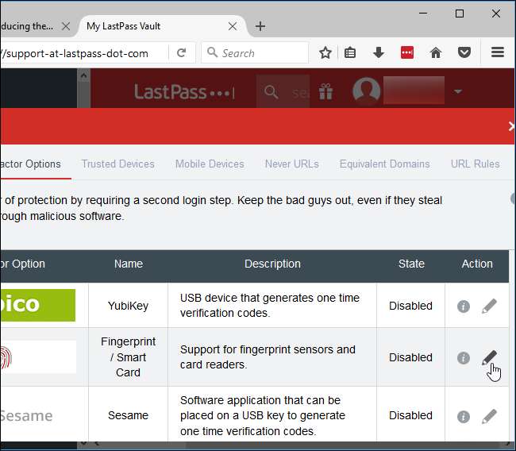Click the LastPass gift icon
The image size is (516, 451).
325,91
